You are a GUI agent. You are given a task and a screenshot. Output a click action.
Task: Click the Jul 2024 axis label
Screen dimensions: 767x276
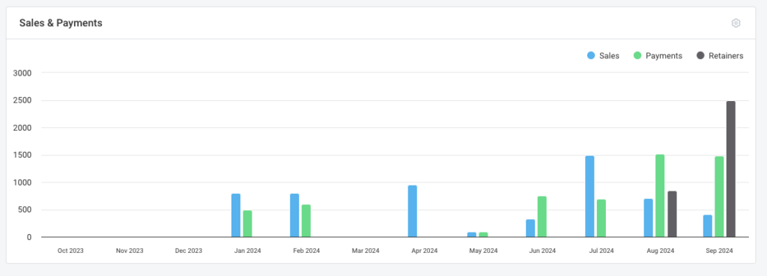point(601,251)
